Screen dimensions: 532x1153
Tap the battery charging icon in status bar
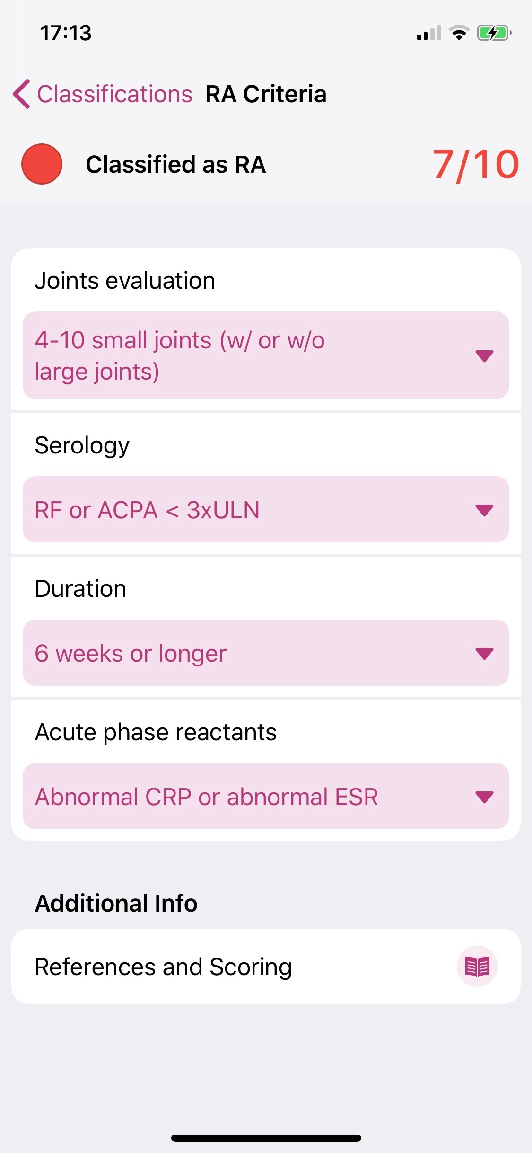pyautogui.click(x=493, y=33)
